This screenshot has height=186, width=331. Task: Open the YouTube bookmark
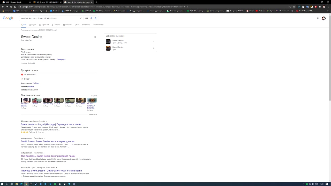pyautogui.click(x=260, y=11)
